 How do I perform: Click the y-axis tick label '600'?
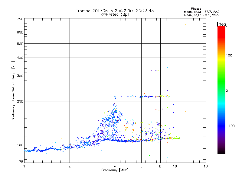[x=20, y=32]
